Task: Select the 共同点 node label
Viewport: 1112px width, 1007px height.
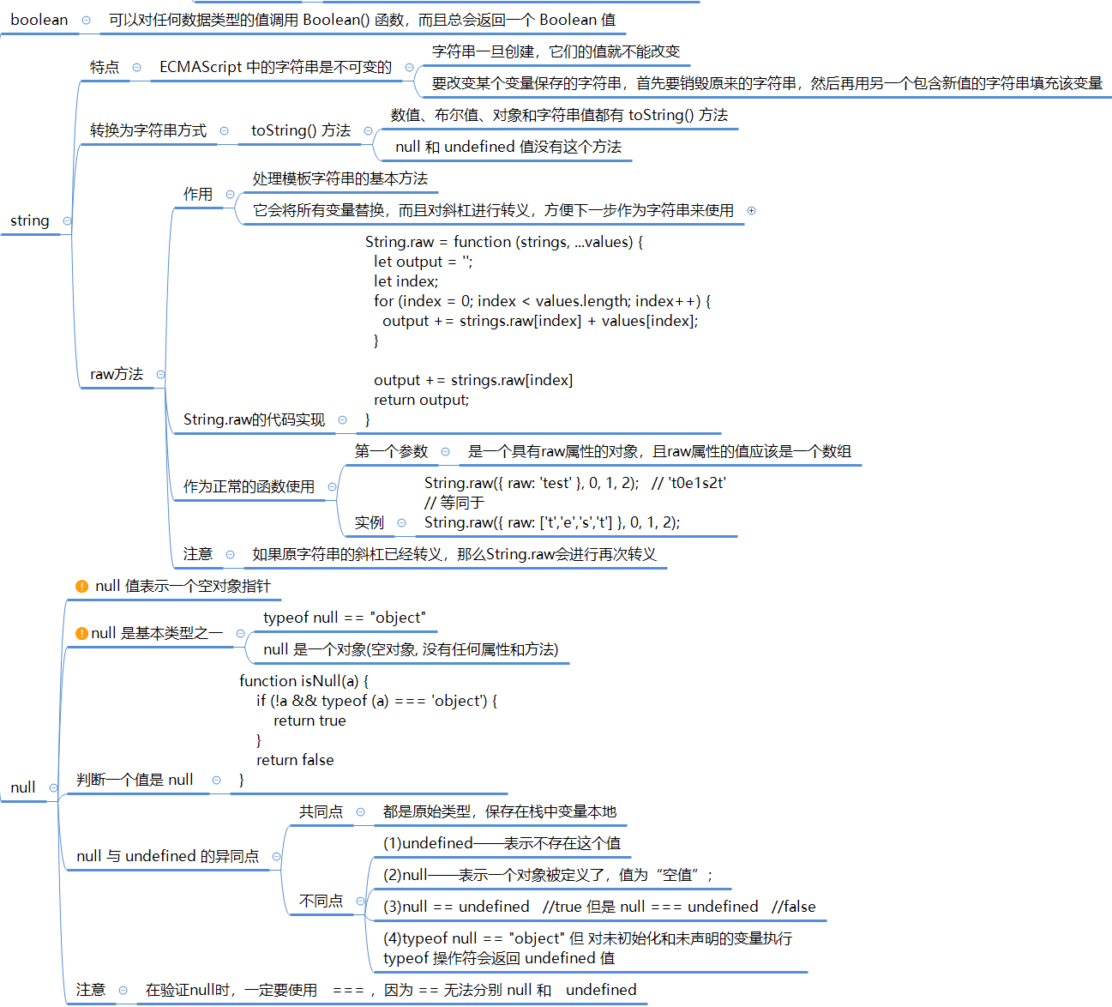Action: tap(321, 812)
